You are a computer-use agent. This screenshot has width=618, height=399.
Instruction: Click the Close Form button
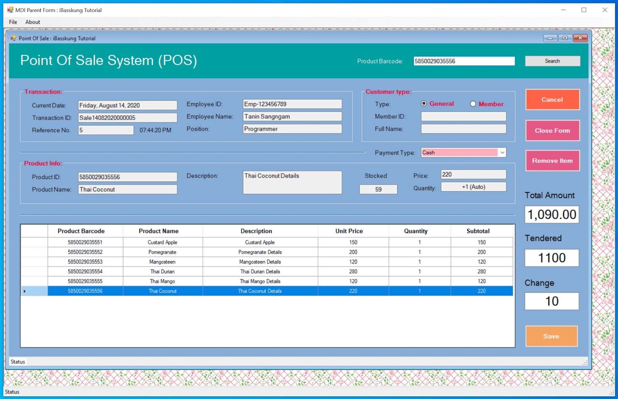coord(552,130)
